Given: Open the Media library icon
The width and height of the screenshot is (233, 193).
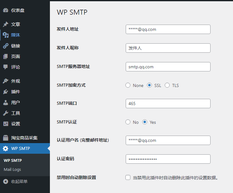Looking at the screenshot, I should (6, 35).
